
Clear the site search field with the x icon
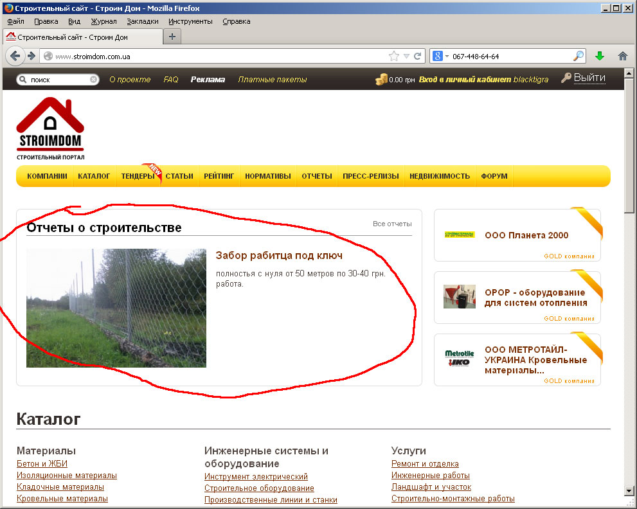coord(93,79)
